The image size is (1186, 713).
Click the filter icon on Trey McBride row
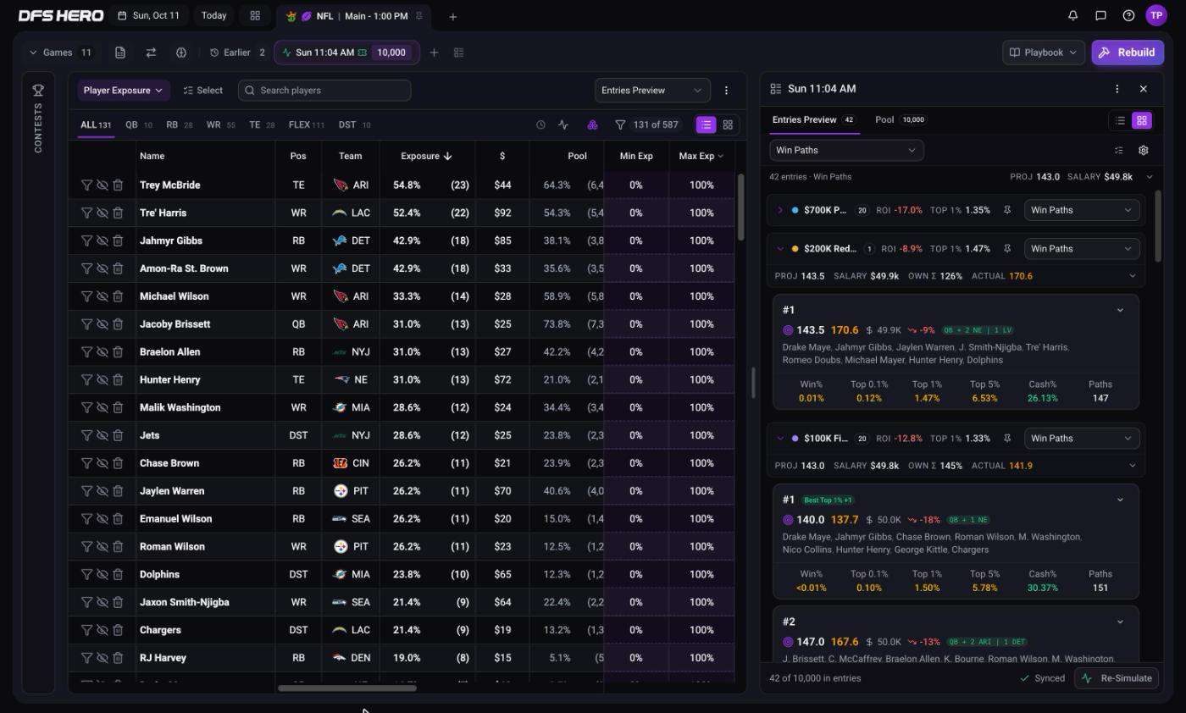pos(86,185)
